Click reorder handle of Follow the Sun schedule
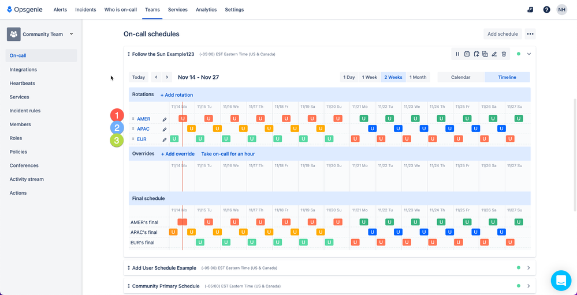Viewport: 577px width, 295px height. (x=129, y=54)
